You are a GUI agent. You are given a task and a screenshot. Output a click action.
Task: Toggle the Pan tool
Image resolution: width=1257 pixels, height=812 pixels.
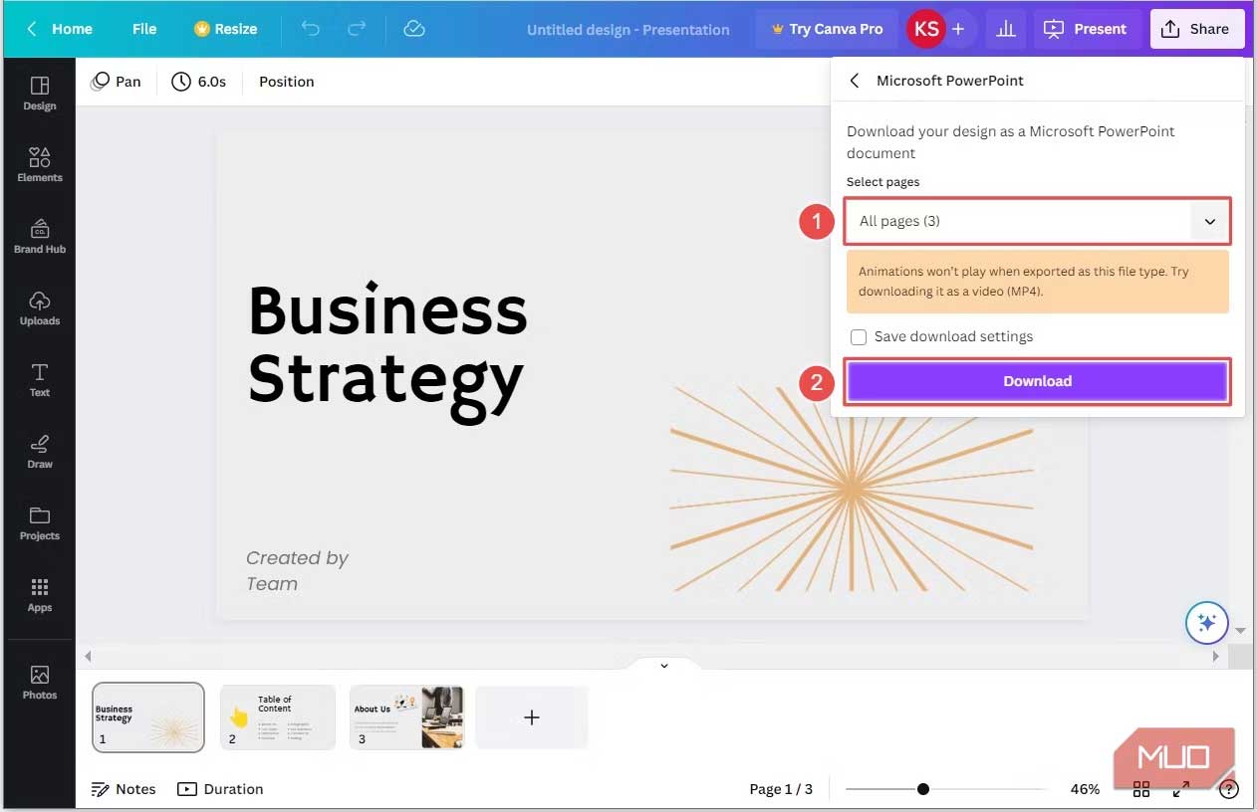(117, 81)
